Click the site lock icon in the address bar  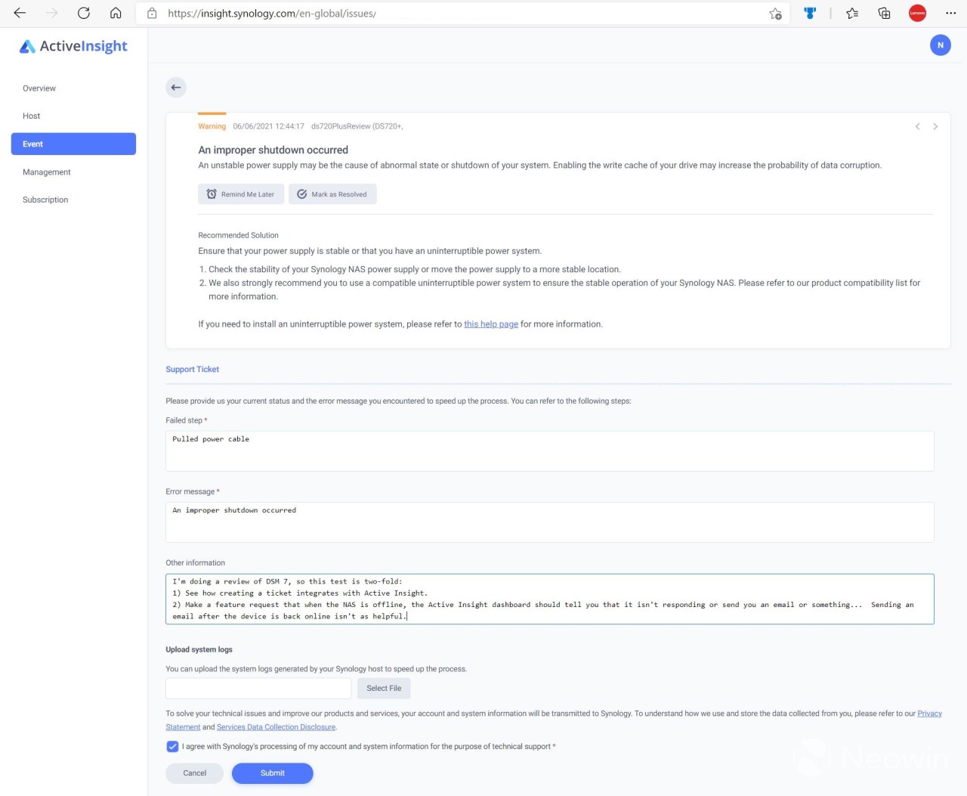pyautogui.click(x=152, y=13)
